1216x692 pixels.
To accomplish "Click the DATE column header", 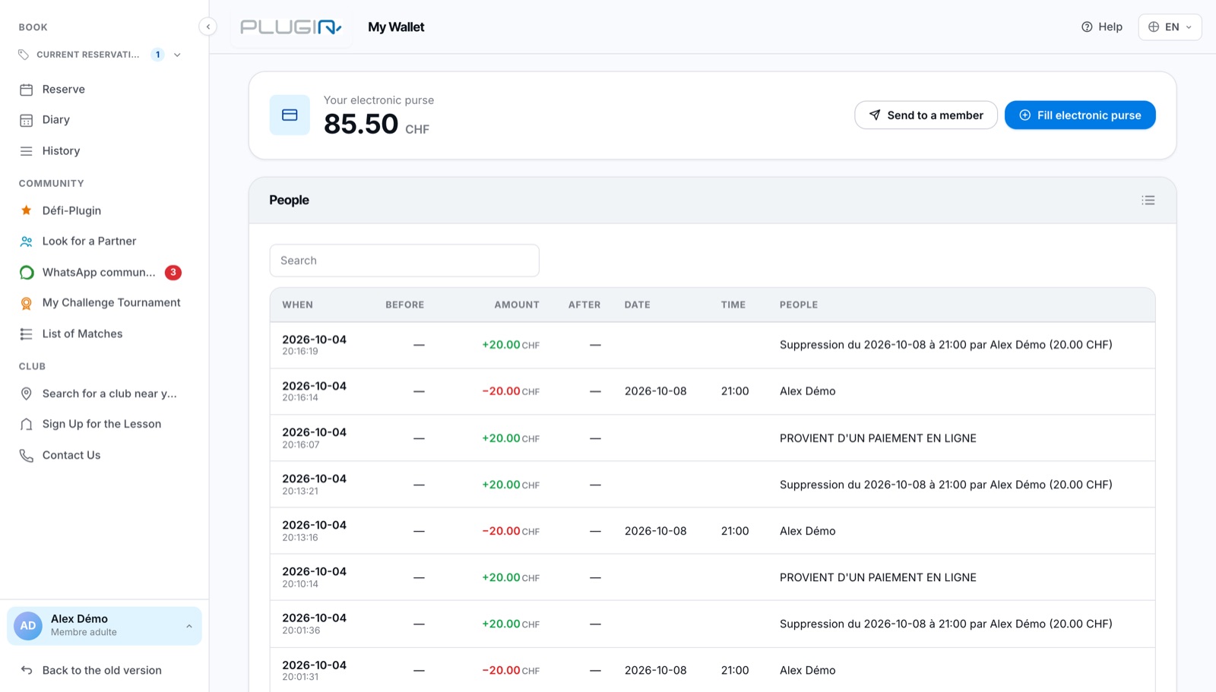I will [x=638, y=305].
